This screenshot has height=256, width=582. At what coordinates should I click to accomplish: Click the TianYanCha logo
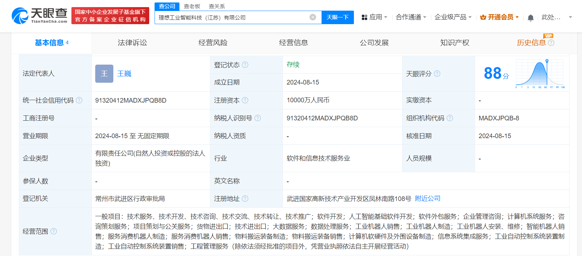point(39,16)
